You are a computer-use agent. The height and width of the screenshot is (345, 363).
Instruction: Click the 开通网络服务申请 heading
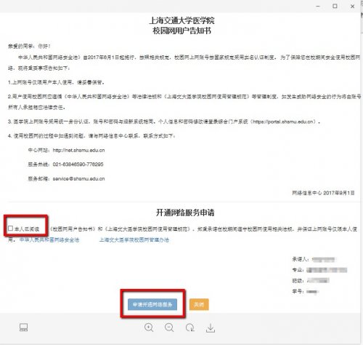[185, 213]
